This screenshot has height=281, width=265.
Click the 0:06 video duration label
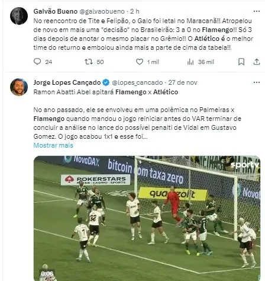(x=47, y=274)
